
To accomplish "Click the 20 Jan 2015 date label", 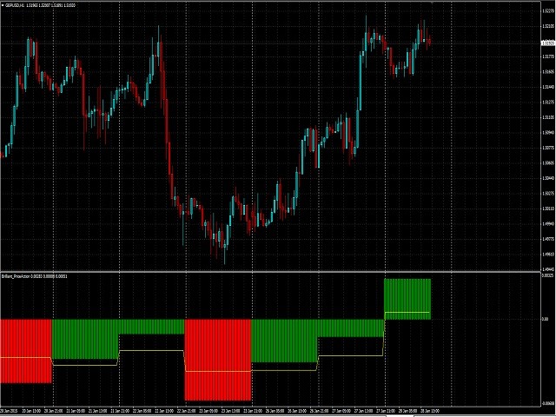I will (x=9, y=411).
